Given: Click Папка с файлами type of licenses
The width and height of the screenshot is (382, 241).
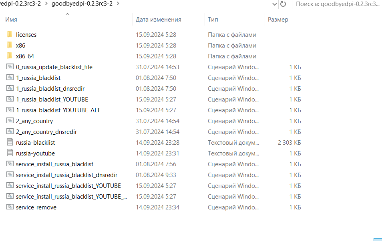Looking at the screenshot, I should [232, 35].
